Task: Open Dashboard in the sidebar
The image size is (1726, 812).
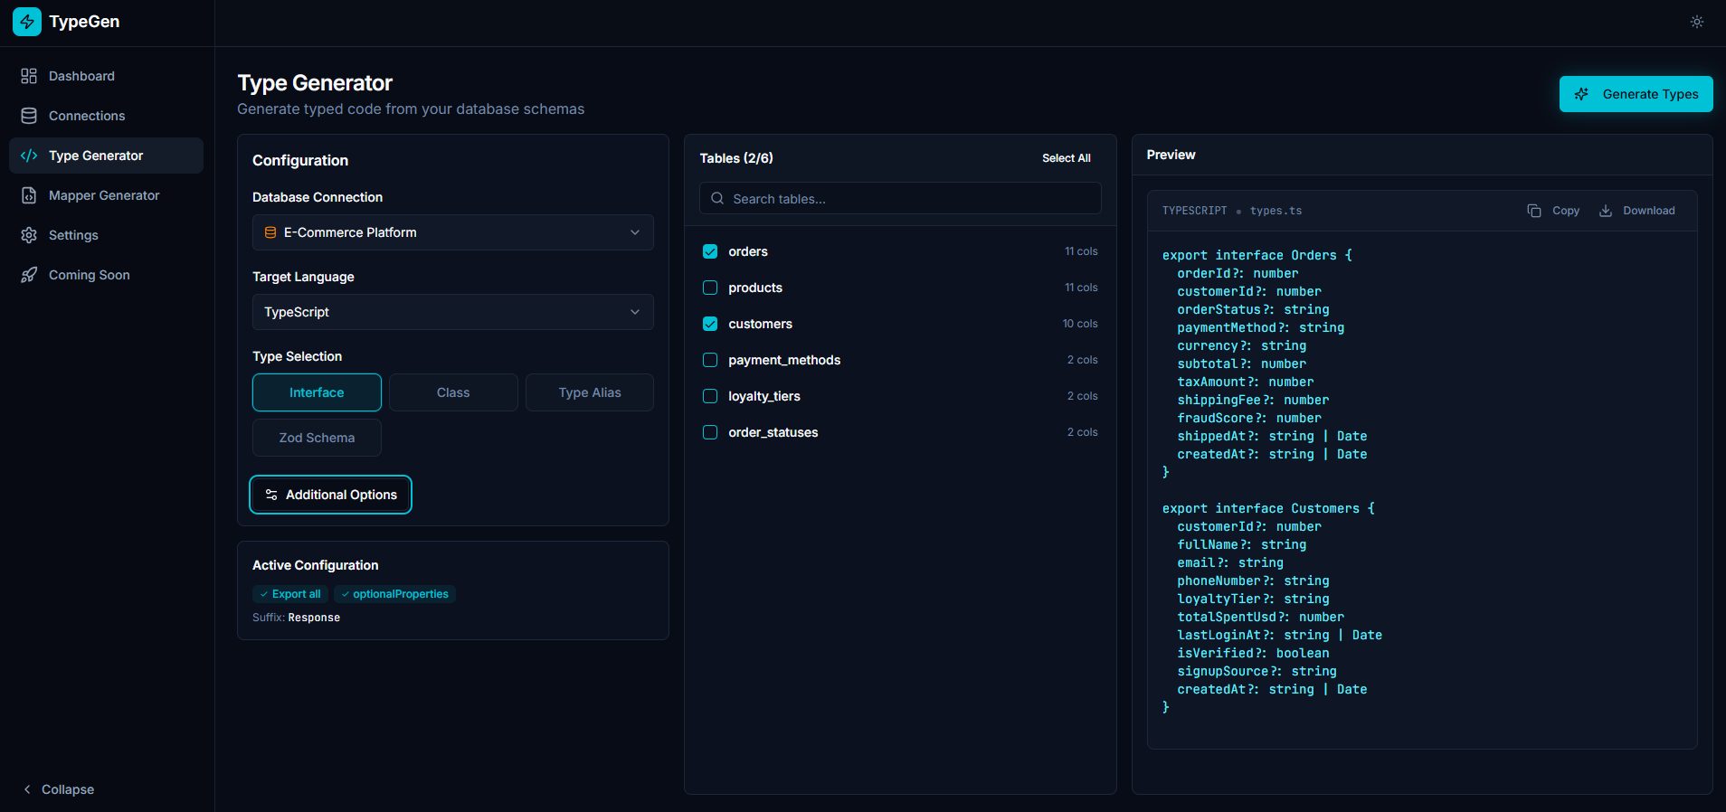Action: pyautogui.click(x=106, y=76)
